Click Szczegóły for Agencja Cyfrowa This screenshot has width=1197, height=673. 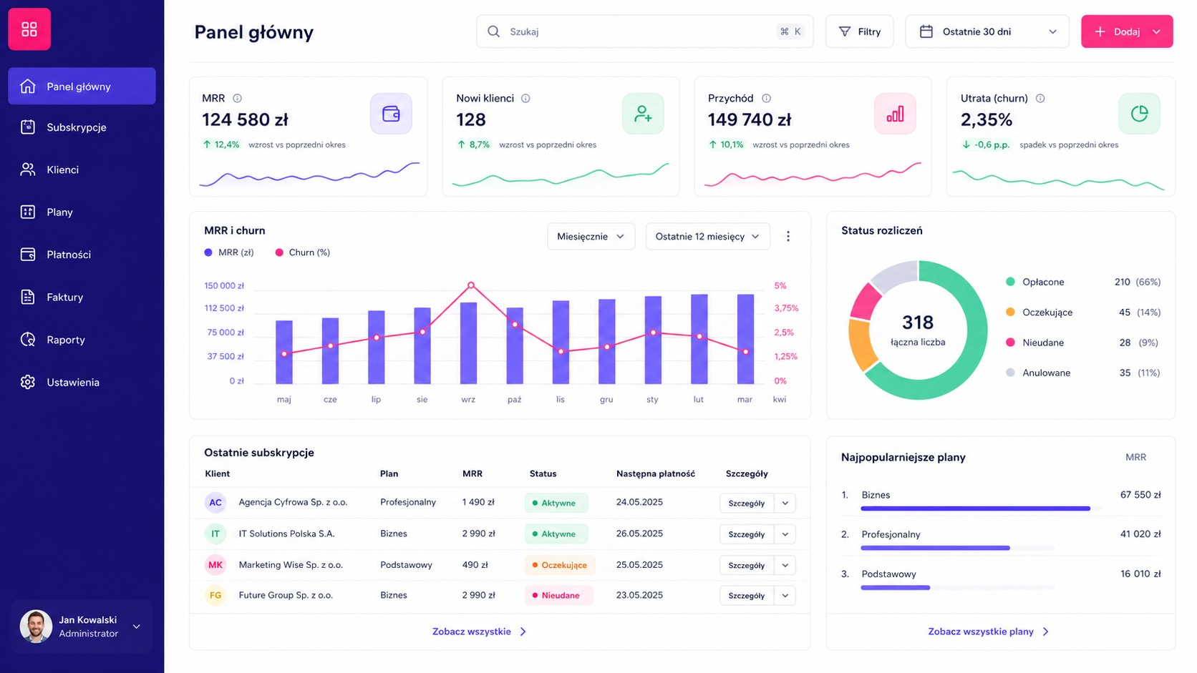(747, 503)
